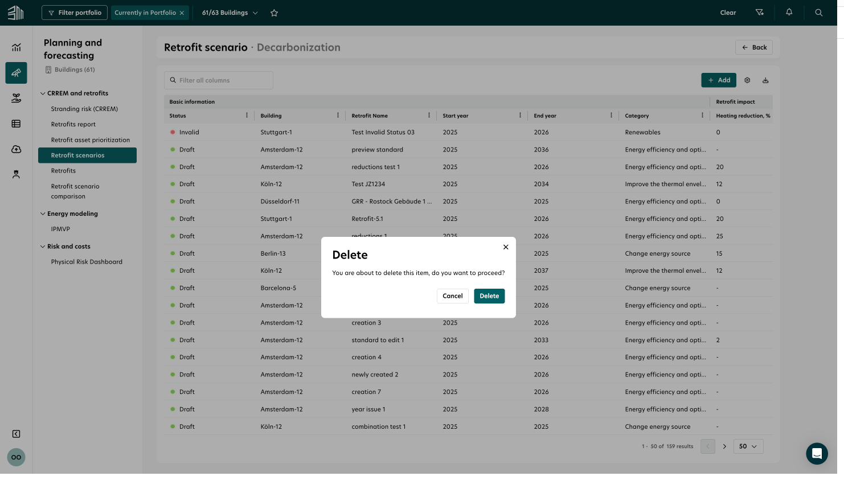Open the Start year column options menu

[x=520, y=115]
